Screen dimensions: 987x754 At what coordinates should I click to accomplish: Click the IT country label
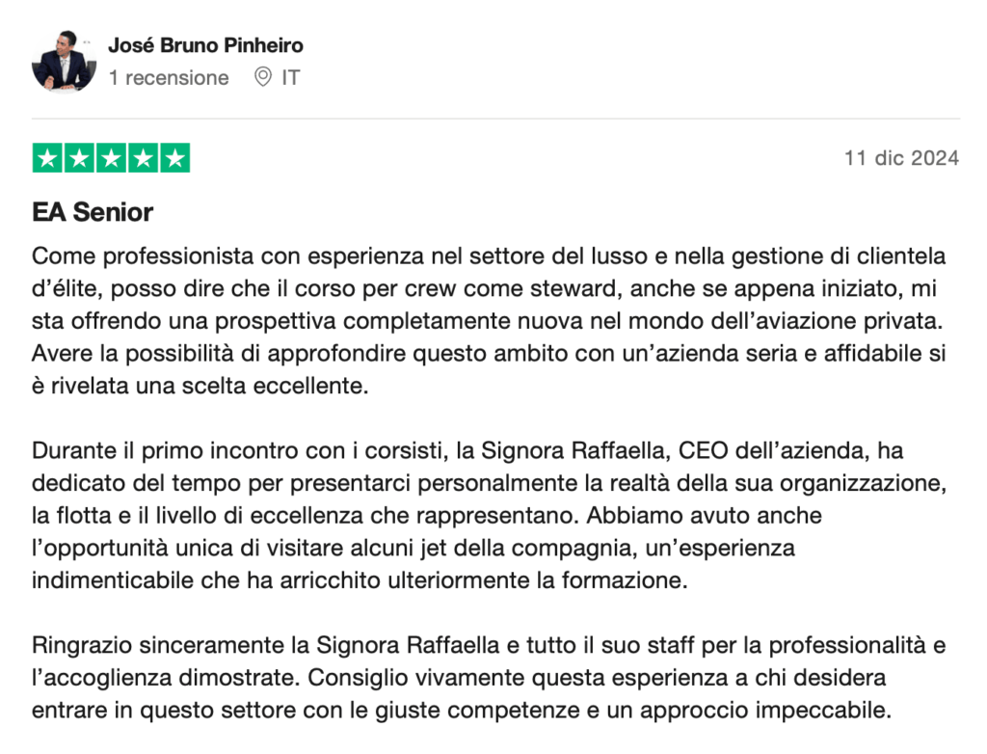click(x=290, y=78)
